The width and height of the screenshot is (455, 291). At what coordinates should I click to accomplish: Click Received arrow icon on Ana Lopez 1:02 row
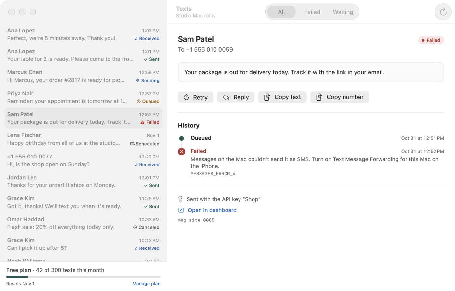(136, 38)
